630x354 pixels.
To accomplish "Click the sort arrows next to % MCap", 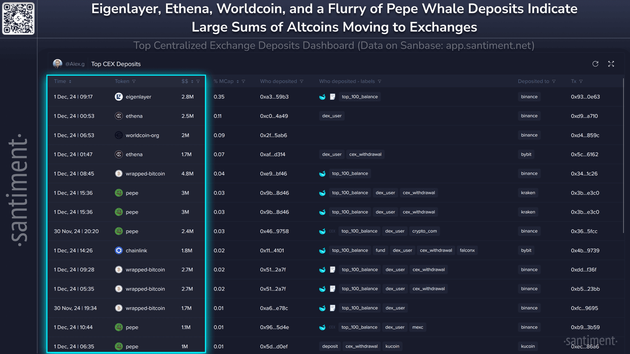I will click(x=238, y=82).
